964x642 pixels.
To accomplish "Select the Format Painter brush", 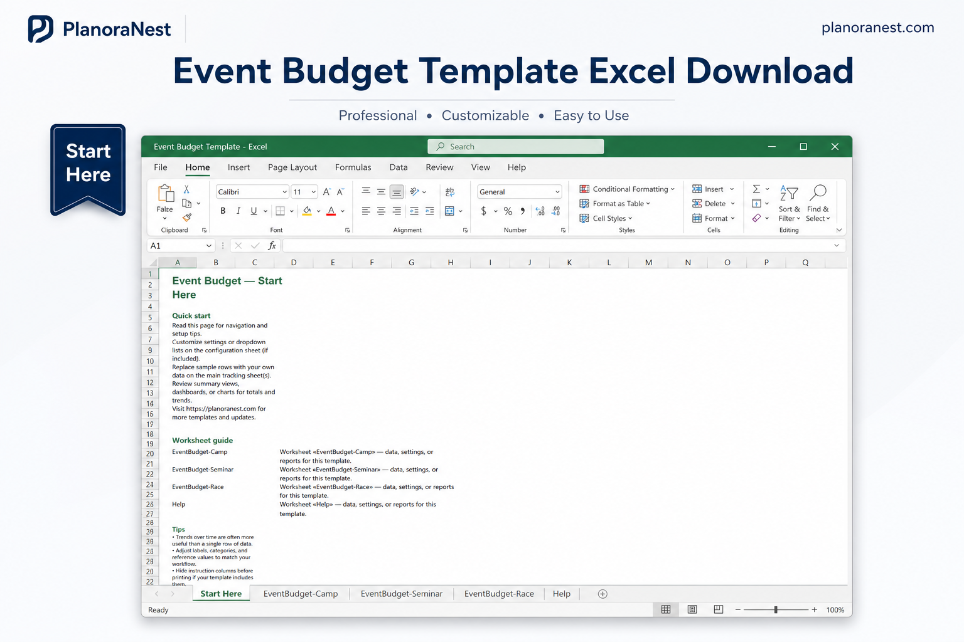I will pos(187,218).
